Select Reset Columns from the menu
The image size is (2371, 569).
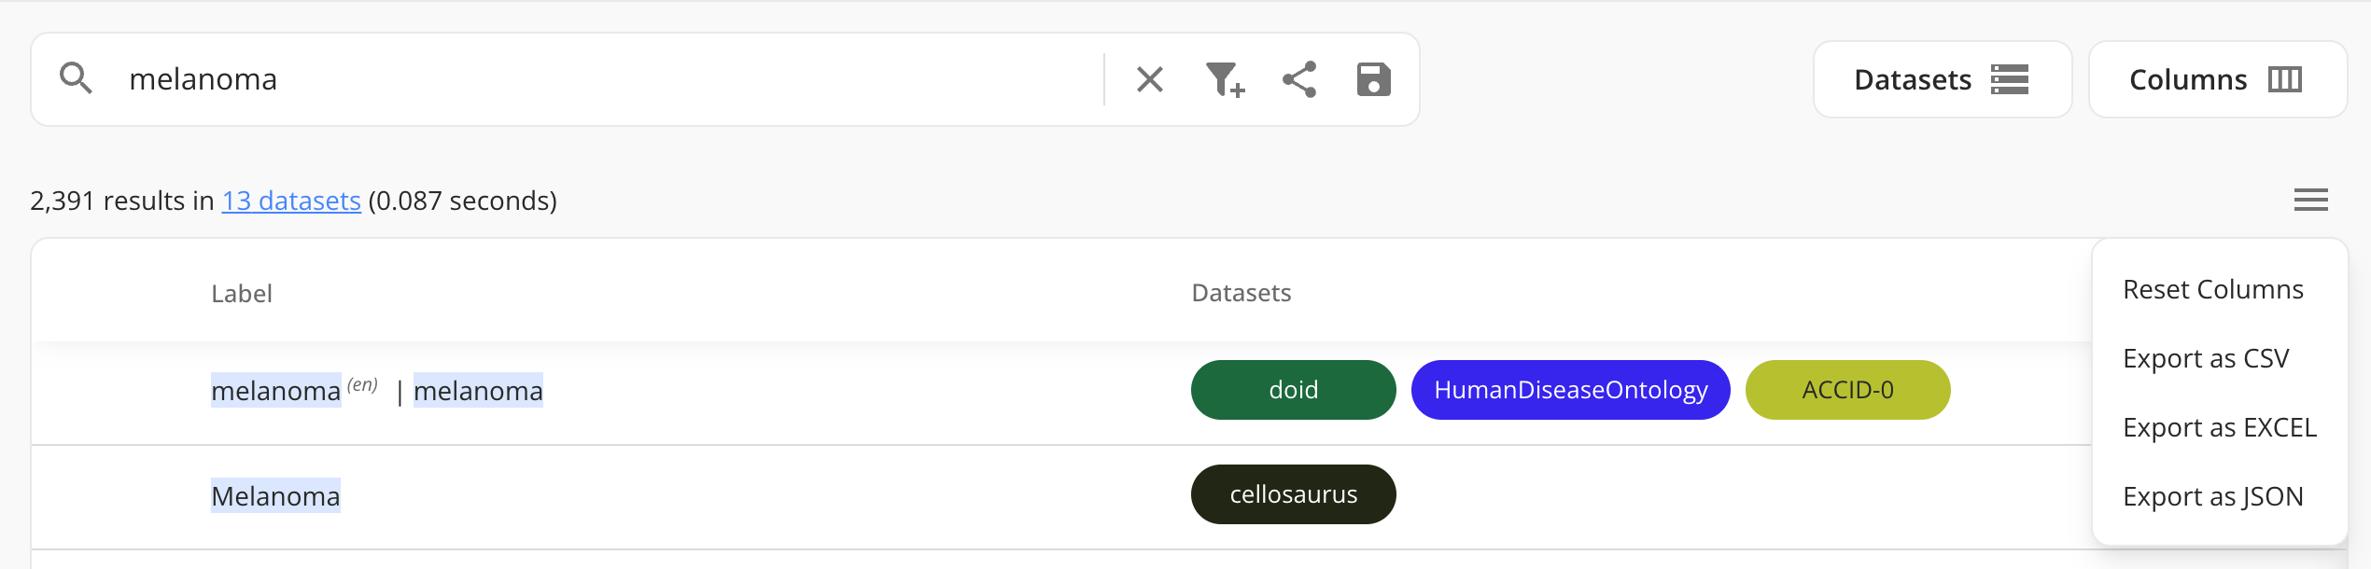tap(2212, 289)
